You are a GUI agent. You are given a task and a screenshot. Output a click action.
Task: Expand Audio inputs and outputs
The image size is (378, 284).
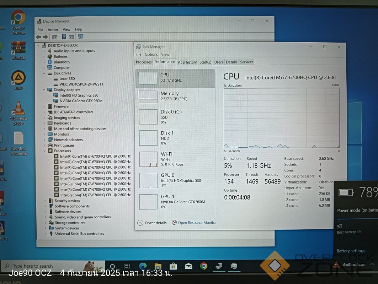coord(44,51)
